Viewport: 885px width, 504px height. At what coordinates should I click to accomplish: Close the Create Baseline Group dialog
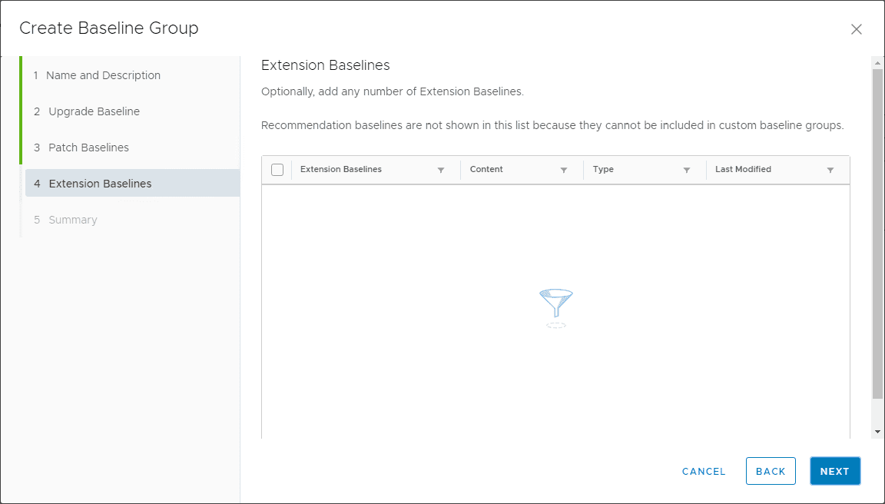[857, 29]
